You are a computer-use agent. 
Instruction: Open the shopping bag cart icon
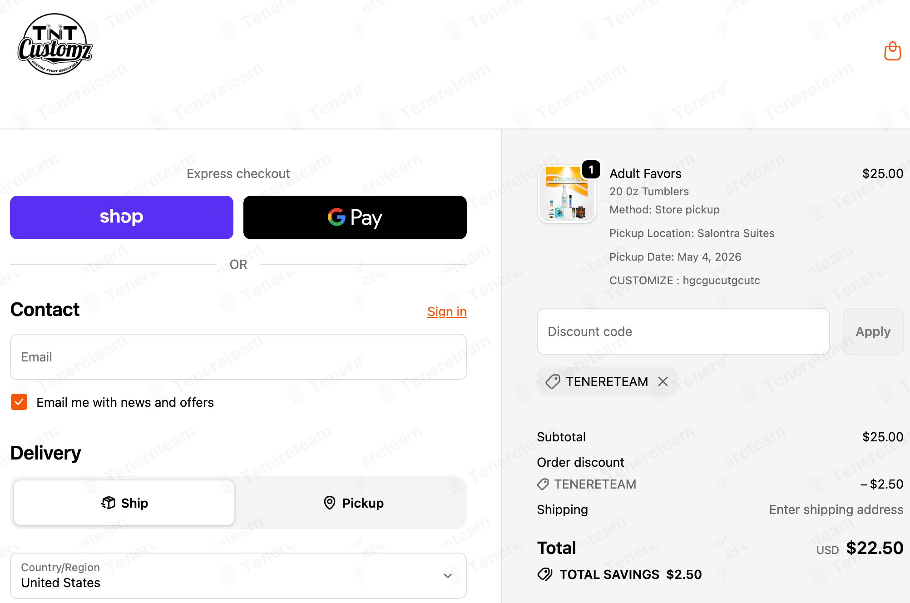[x=892, y=51]
